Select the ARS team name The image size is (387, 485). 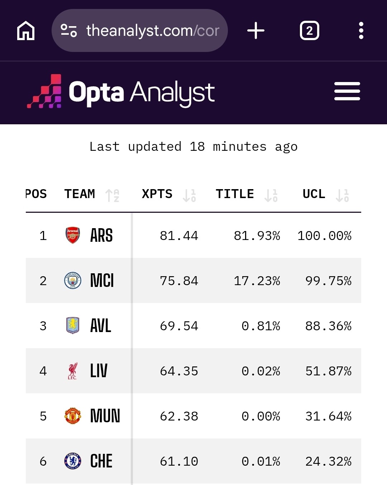tap(101, 236)
